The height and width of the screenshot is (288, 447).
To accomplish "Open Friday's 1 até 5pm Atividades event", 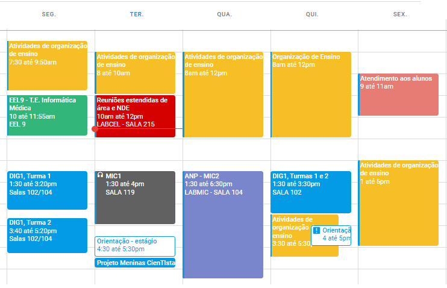I will [x=399, y=205].
